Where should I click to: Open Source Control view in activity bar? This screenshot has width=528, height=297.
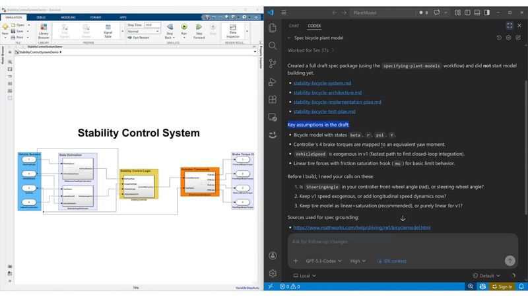pyautogui.click(x=273, y=63)
